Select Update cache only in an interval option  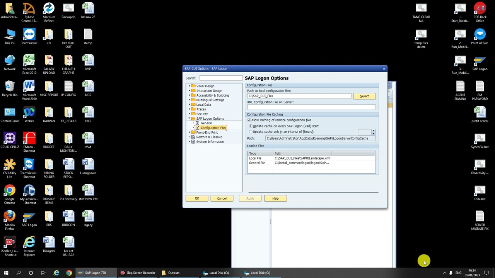pyautogui.click(x=251, y=132)
